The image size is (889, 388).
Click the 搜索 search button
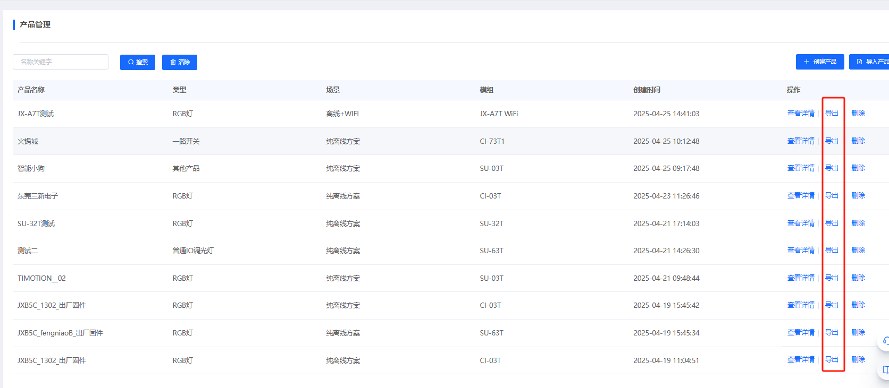(x=137, y=62)
